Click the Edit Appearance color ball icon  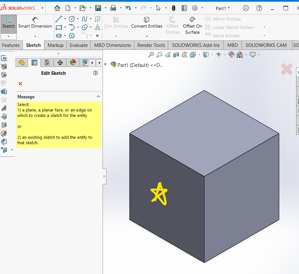click(x=231, y=55)
